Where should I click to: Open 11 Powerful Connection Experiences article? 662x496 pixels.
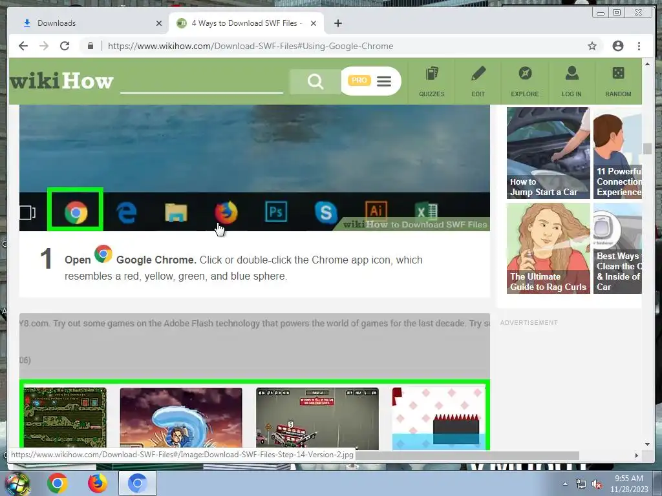[x=617, y=152]
